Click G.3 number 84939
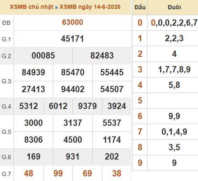198x181 pixels. click(x=33, y=72)
